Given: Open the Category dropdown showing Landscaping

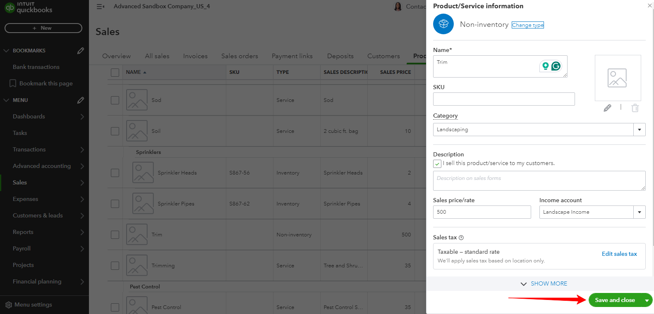Looking at the screenshot, I should (x=639, y=130).
